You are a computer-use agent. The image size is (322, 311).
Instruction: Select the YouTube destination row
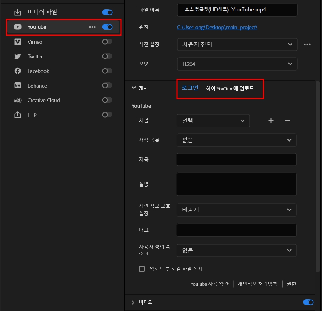coord(63,27)
